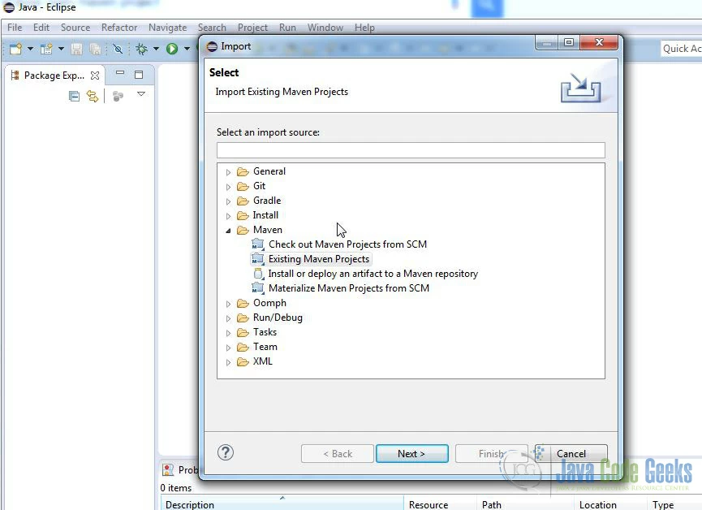
Task: Expand the Install folder node
Action: tap(228, 216)
